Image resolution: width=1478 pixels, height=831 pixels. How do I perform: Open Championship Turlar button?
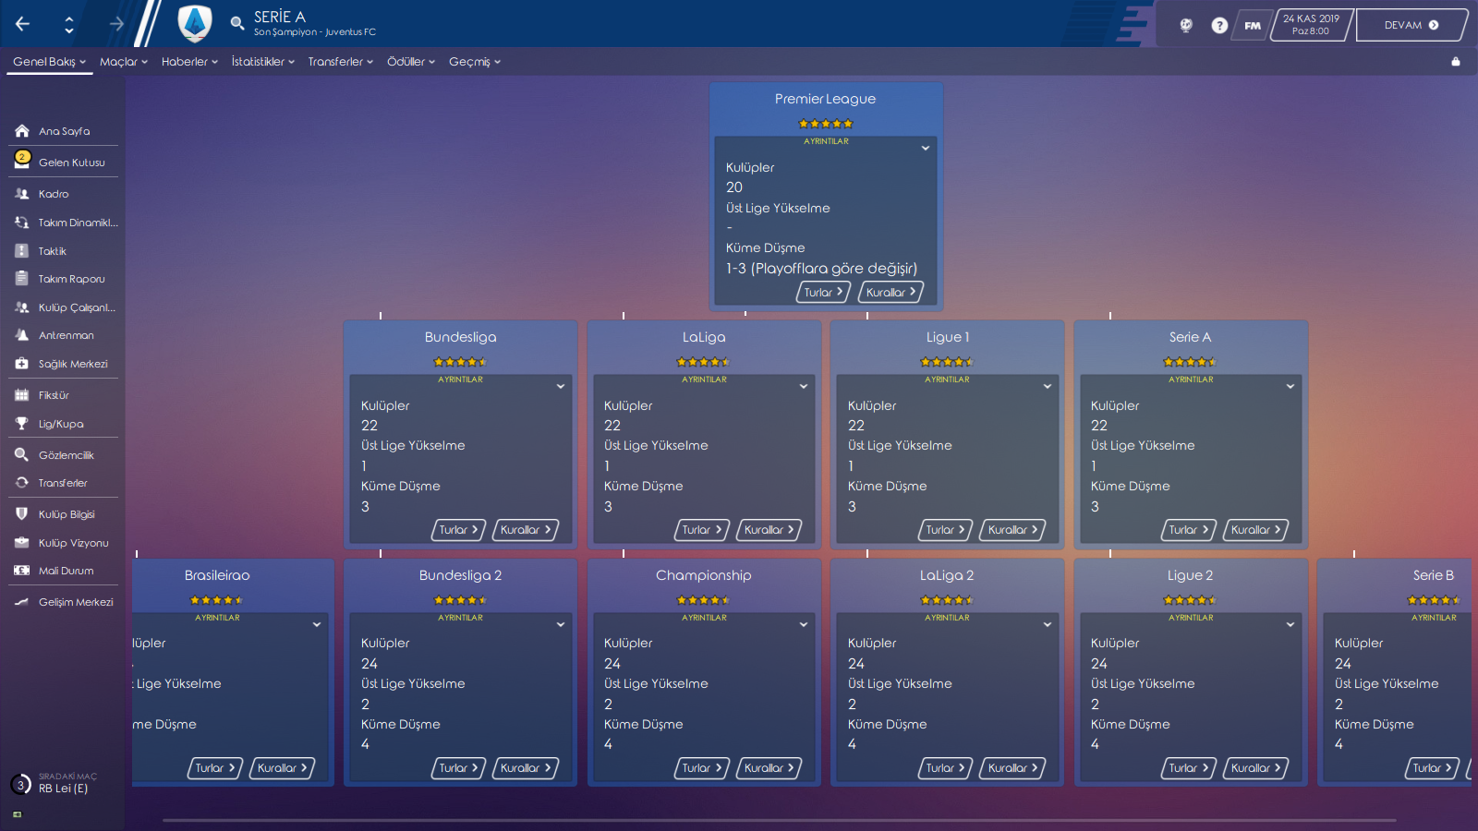(701, 768)
